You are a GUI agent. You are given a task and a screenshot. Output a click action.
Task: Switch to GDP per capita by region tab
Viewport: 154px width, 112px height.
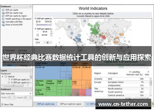pos(71,104)
